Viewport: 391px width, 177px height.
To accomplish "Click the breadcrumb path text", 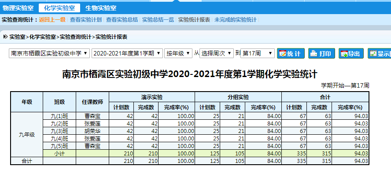I will (68, 37).
